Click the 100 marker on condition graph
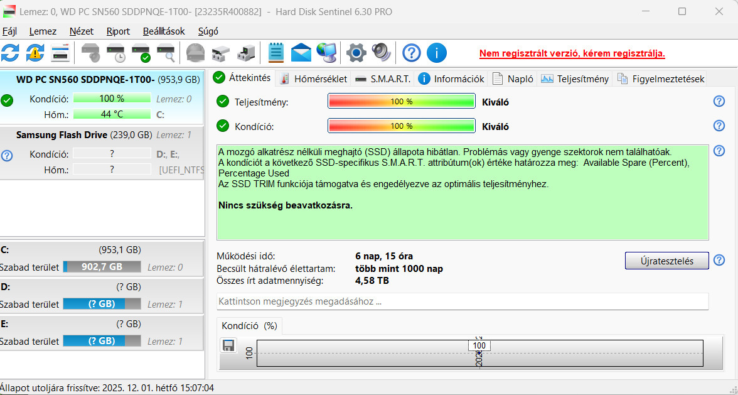This screenshot has width=738, height=395. [x=479, y=345]
